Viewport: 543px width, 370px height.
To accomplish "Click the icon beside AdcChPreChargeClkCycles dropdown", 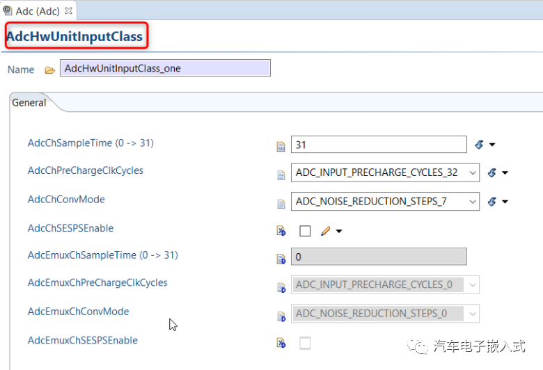I will [281, 174].
